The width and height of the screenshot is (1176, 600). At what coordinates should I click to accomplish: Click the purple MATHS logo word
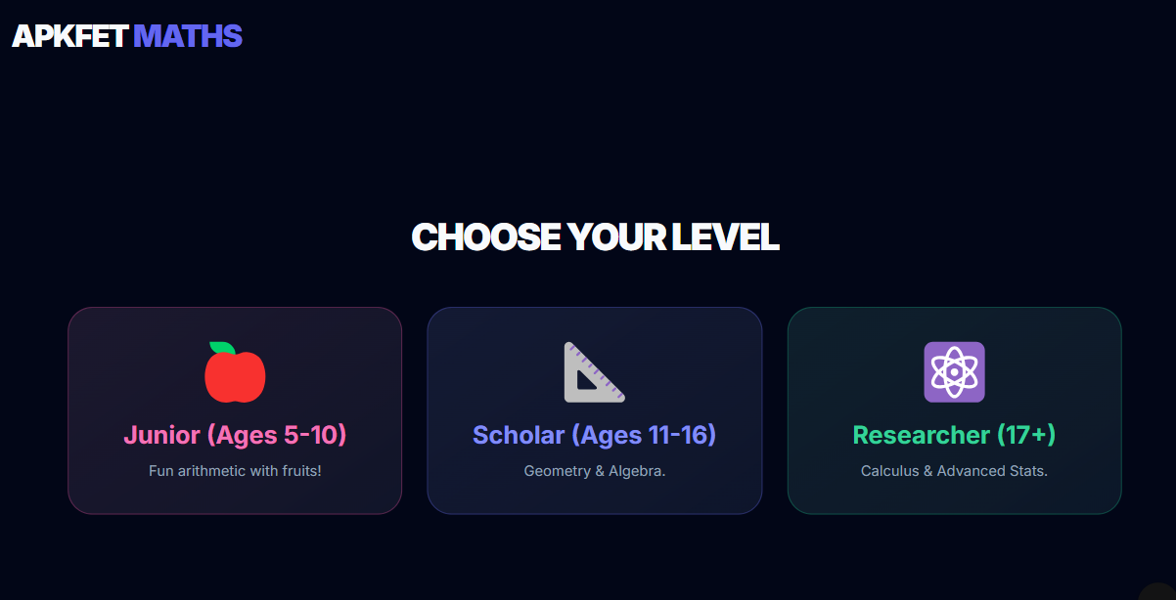[187, 36]
